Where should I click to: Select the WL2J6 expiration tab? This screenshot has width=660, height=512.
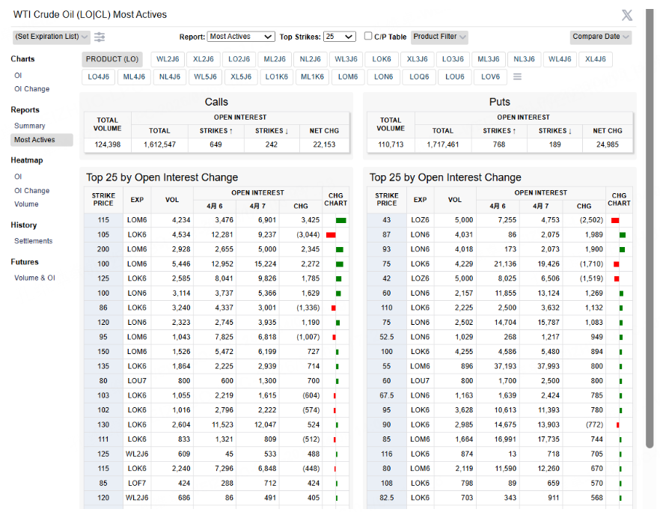(x=168, y=59)
